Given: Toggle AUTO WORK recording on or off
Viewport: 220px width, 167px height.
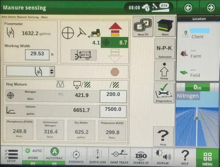Looking at the screenshot, I should (33, 156).
